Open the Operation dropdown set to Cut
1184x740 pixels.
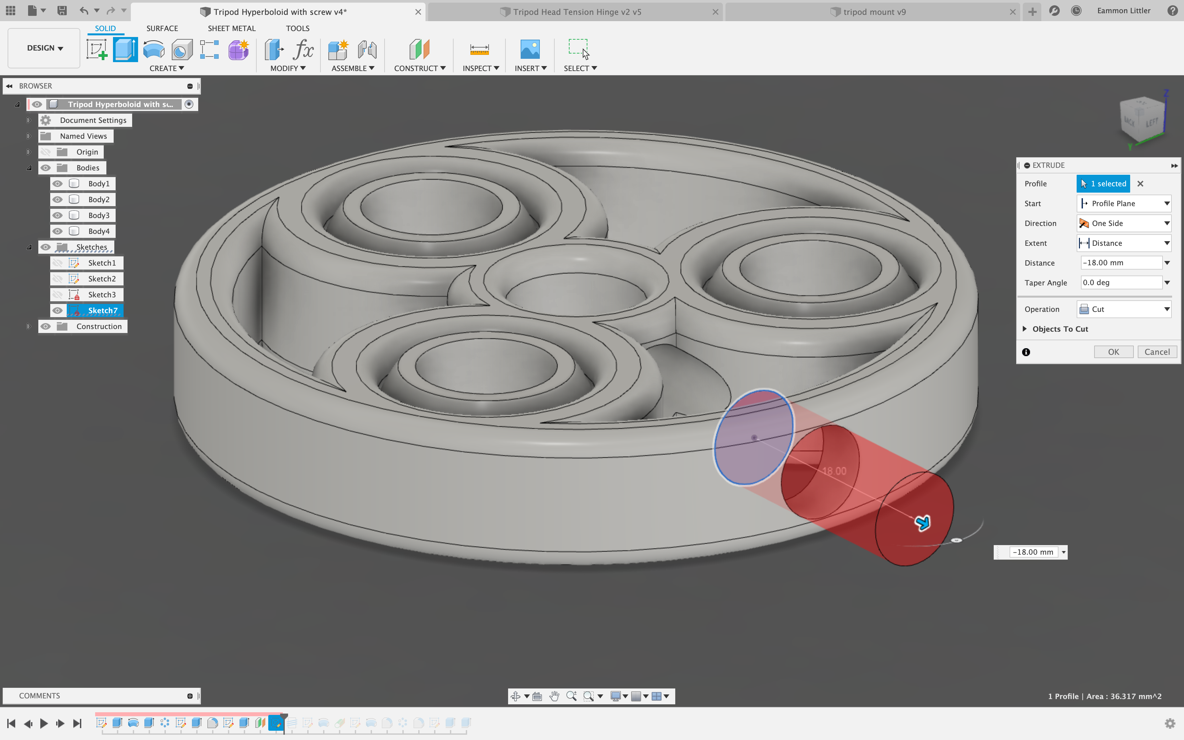coord(1123,309)
